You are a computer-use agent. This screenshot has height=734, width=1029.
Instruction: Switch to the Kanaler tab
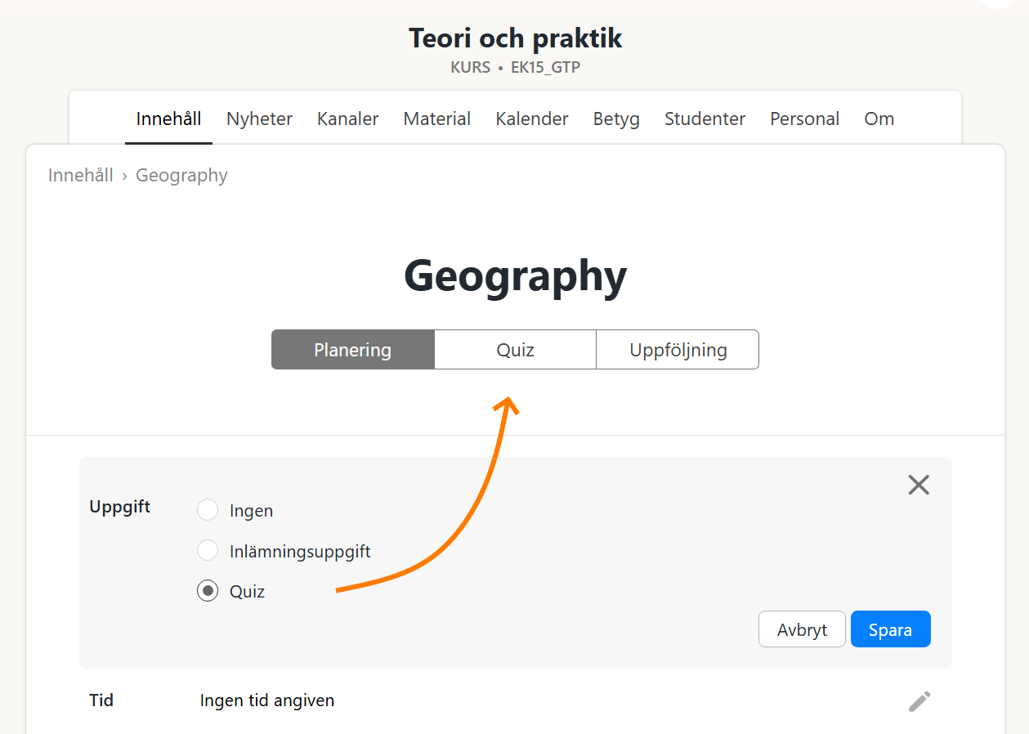(x=347, y=119)
